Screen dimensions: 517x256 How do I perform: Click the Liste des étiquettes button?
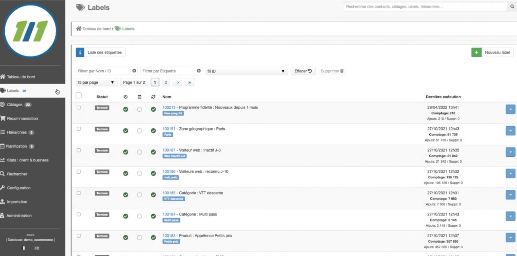tap(105, 52)
